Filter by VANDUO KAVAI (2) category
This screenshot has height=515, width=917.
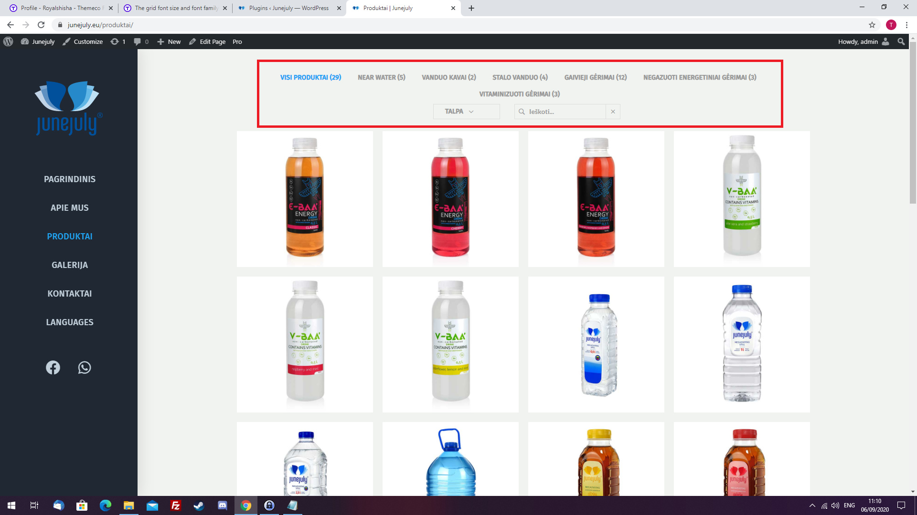[449, 77]
